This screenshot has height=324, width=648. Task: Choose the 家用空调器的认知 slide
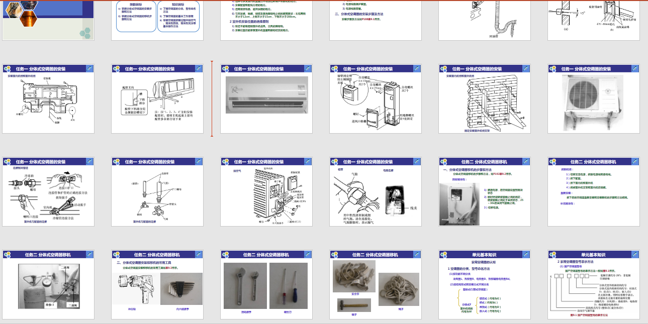(x=485, y=285)
